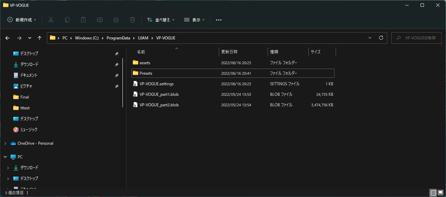Click the ミュージック music icon in sidebar

pos(16,129)
